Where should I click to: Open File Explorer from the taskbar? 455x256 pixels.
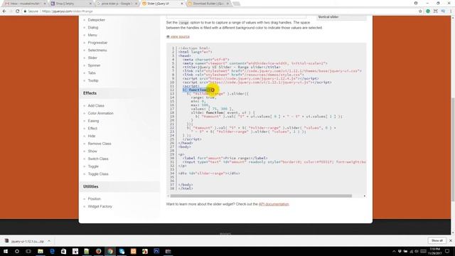click(x=41, y=251)
